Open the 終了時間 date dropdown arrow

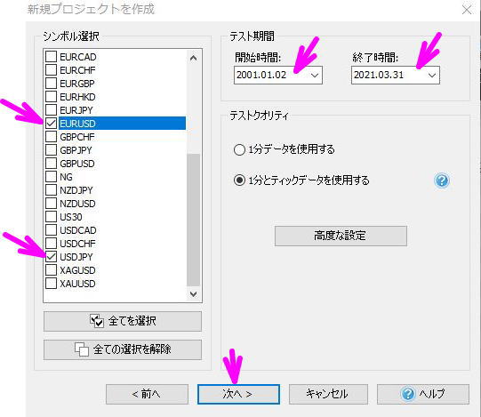point(432,76)
